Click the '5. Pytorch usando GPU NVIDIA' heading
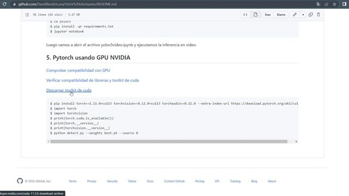This screenshot has width=349, height=196. [x=88, y=58]
